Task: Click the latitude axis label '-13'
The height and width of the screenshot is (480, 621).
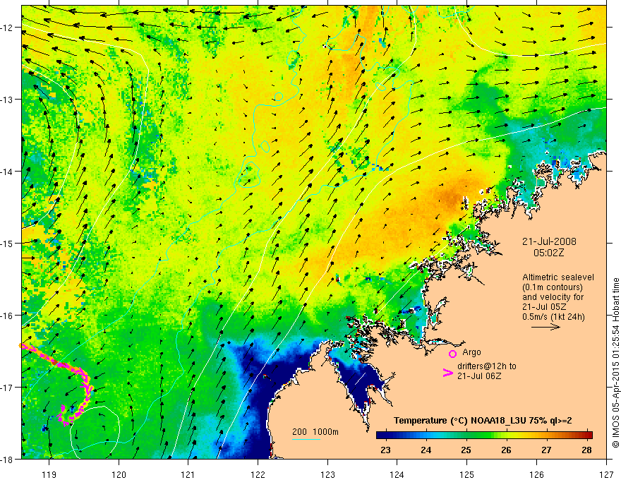Action: tap(8, 100)
